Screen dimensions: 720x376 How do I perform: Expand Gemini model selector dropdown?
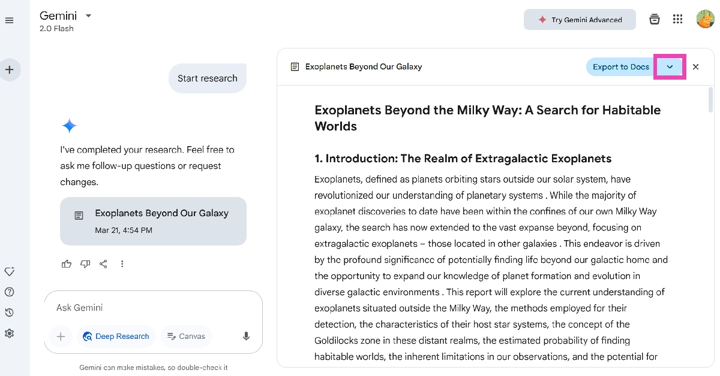pyautogui.click(x=89, y=16)
